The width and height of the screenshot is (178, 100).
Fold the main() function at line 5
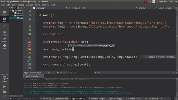(33, 15)
